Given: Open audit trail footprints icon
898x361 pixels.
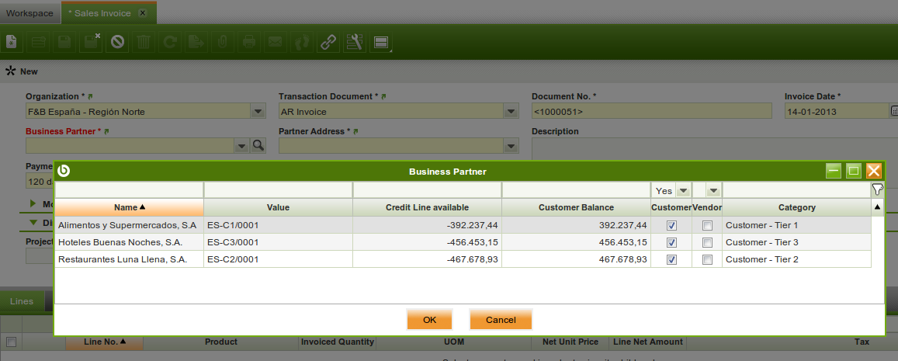Looking at the screenshot, I should 302,42.
